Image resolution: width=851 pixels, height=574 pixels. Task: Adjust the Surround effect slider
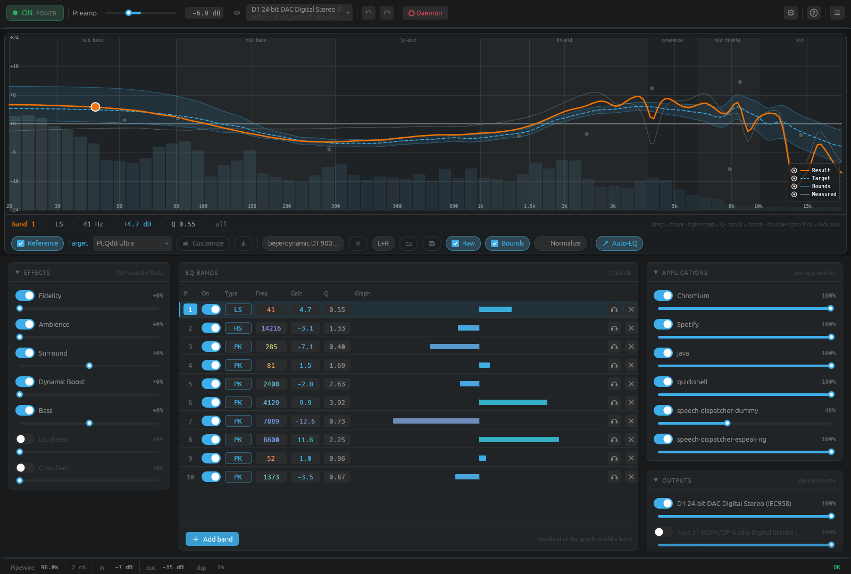point(89,366)
